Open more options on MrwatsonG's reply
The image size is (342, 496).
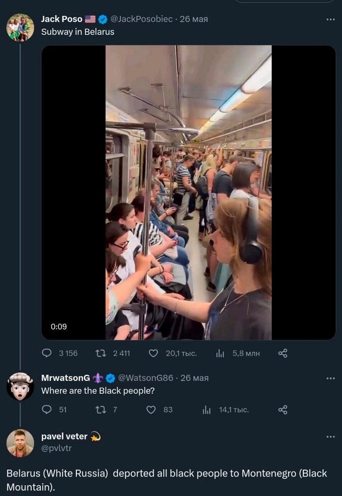331,378
